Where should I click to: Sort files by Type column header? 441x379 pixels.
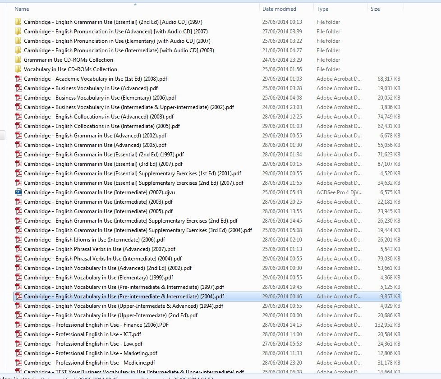pos(322,9)
